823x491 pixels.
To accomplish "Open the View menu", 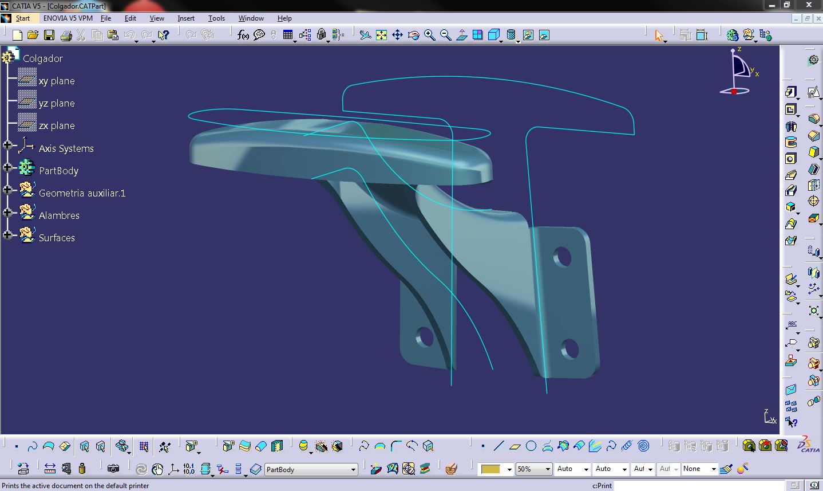I will pos(157,18).
